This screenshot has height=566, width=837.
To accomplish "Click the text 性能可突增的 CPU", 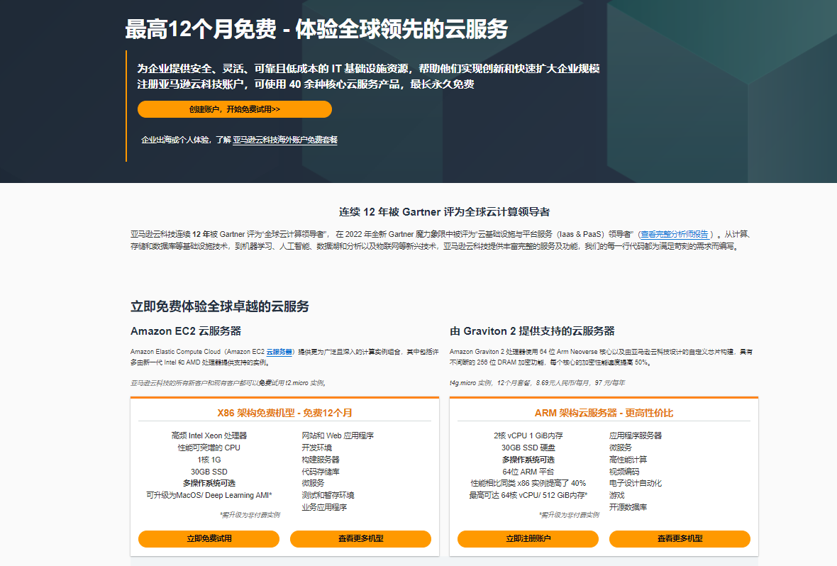I will tap(209, 448).
